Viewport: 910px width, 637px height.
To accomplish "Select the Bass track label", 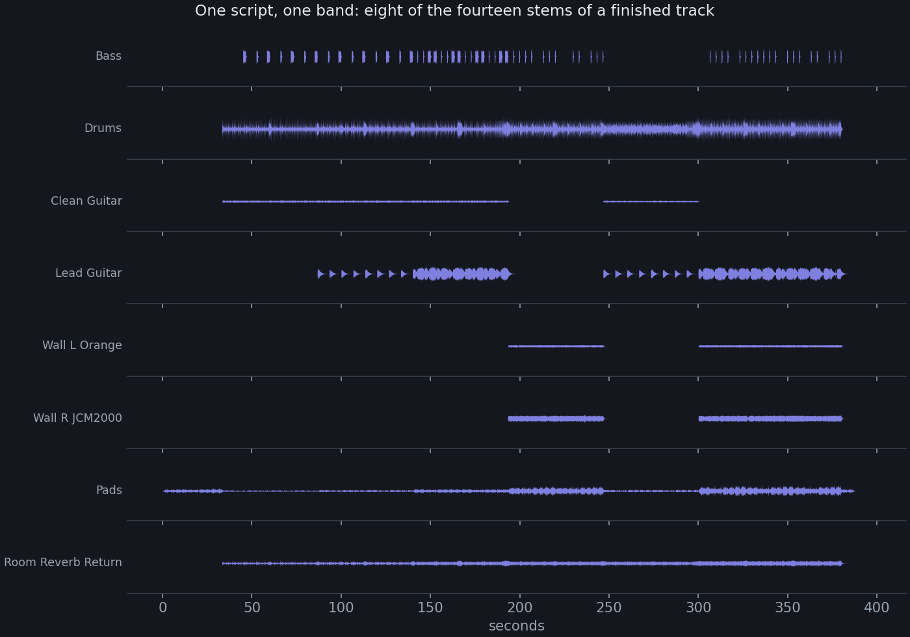I will click(x=109, y=57).
